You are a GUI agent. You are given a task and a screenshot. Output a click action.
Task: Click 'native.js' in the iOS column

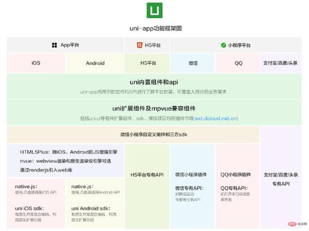point(26,187)
